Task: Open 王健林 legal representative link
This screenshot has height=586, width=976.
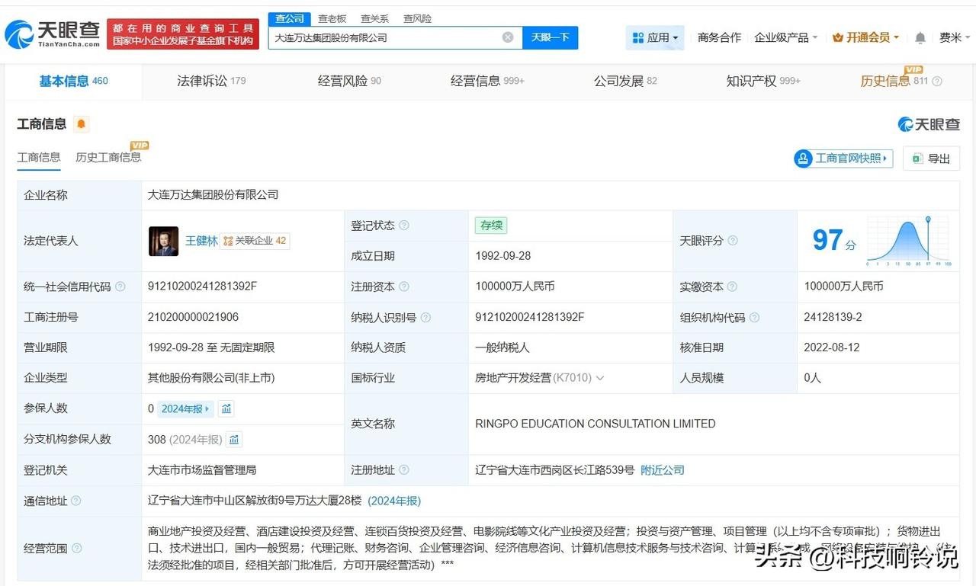Action: point(201,241)
